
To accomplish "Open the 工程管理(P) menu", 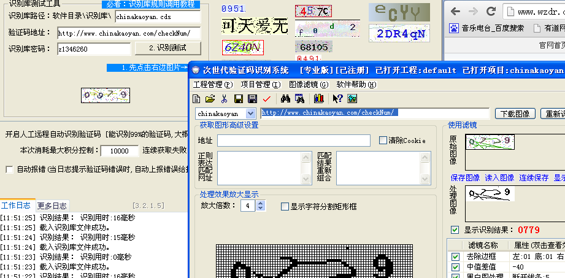I will coord(213,84).
